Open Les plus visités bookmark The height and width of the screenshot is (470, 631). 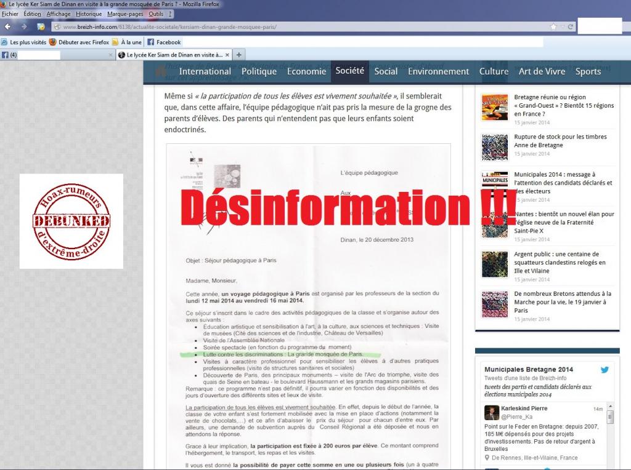point(24,42)
